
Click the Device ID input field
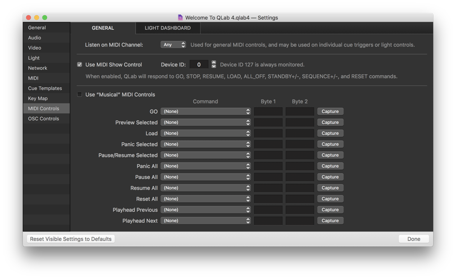[x=199, y=65]
